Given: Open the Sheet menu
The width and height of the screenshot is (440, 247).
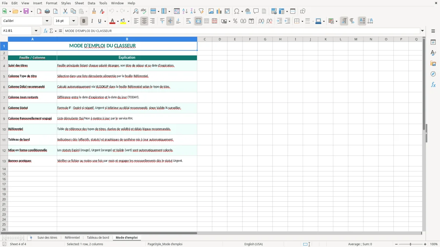Looking at the screenshot, I should point(79,3).
